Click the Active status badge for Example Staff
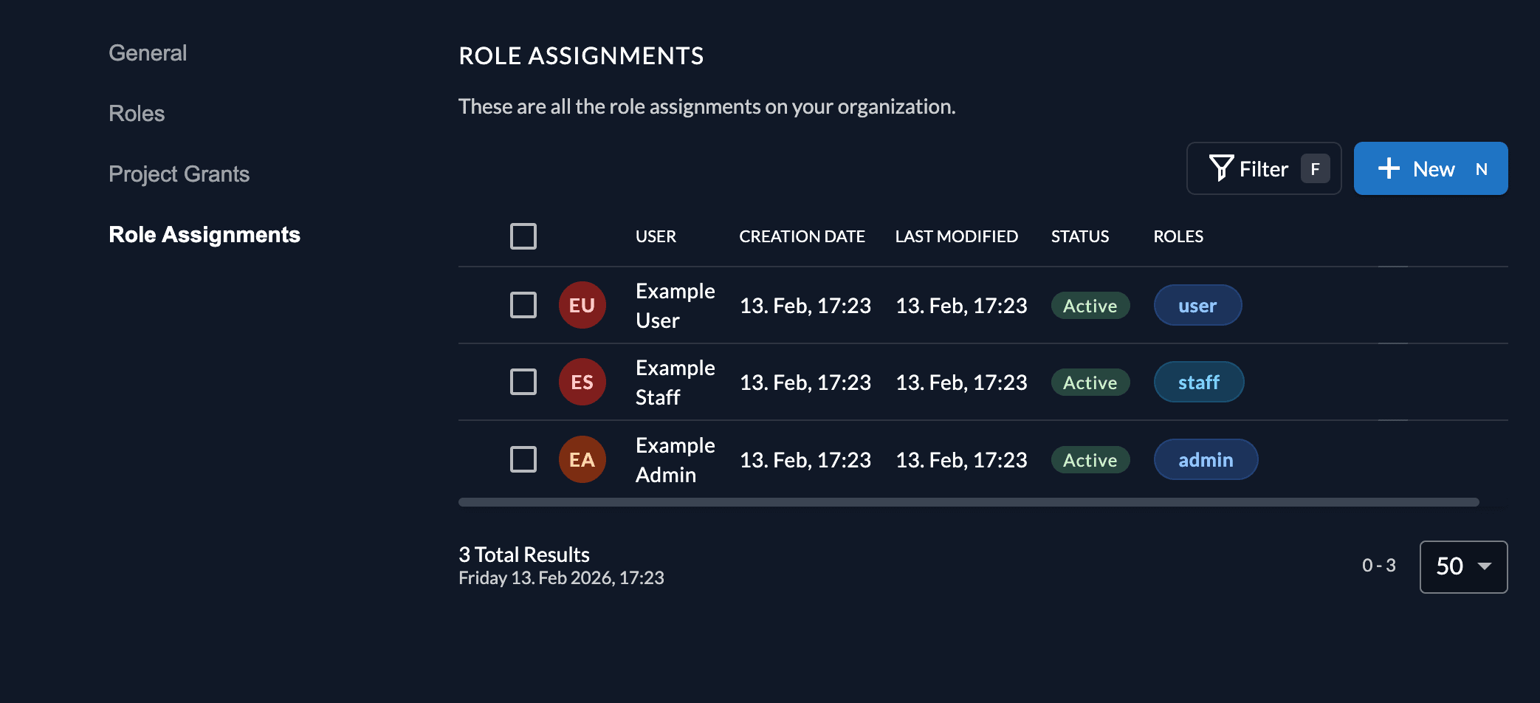The width and height of the screenshot is (1540, 703). tap(1090, 382)
